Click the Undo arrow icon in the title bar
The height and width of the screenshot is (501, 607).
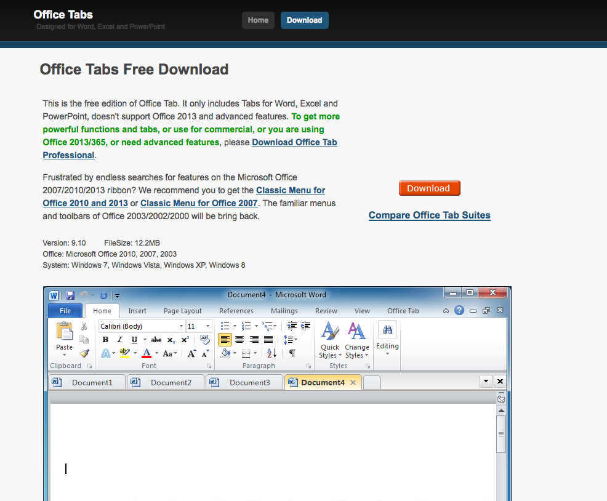[x=84, y=295]
